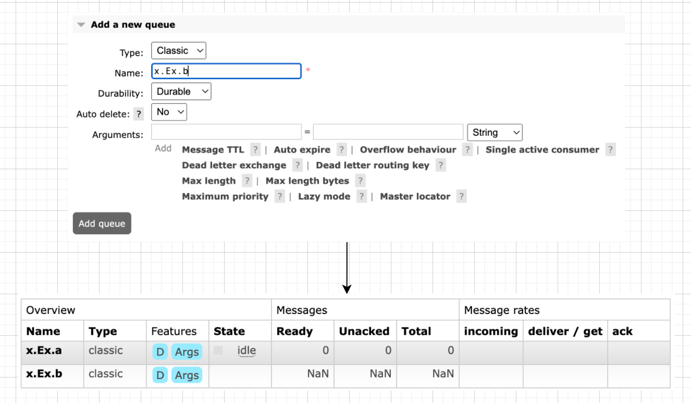Open the argument type dropdown showing String

pyautogui.click(x=495, y=133)
